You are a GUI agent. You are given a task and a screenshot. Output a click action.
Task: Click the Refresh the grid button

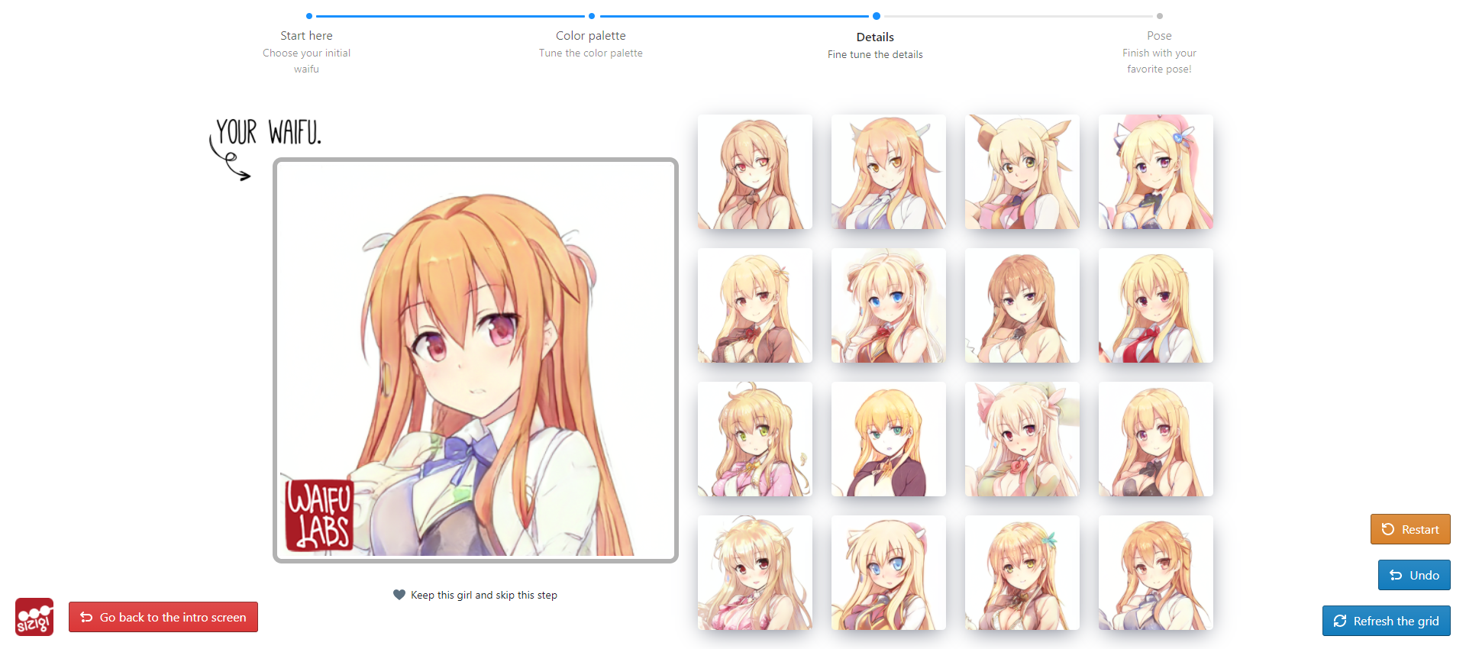pos(1387,621)
